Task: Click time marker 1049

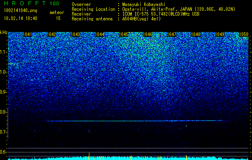Action: pos(220,34)
